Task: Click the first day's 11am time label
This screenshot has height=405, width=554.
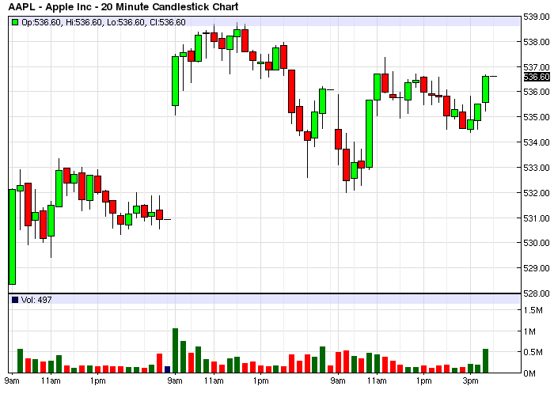Action: [51, 381]
